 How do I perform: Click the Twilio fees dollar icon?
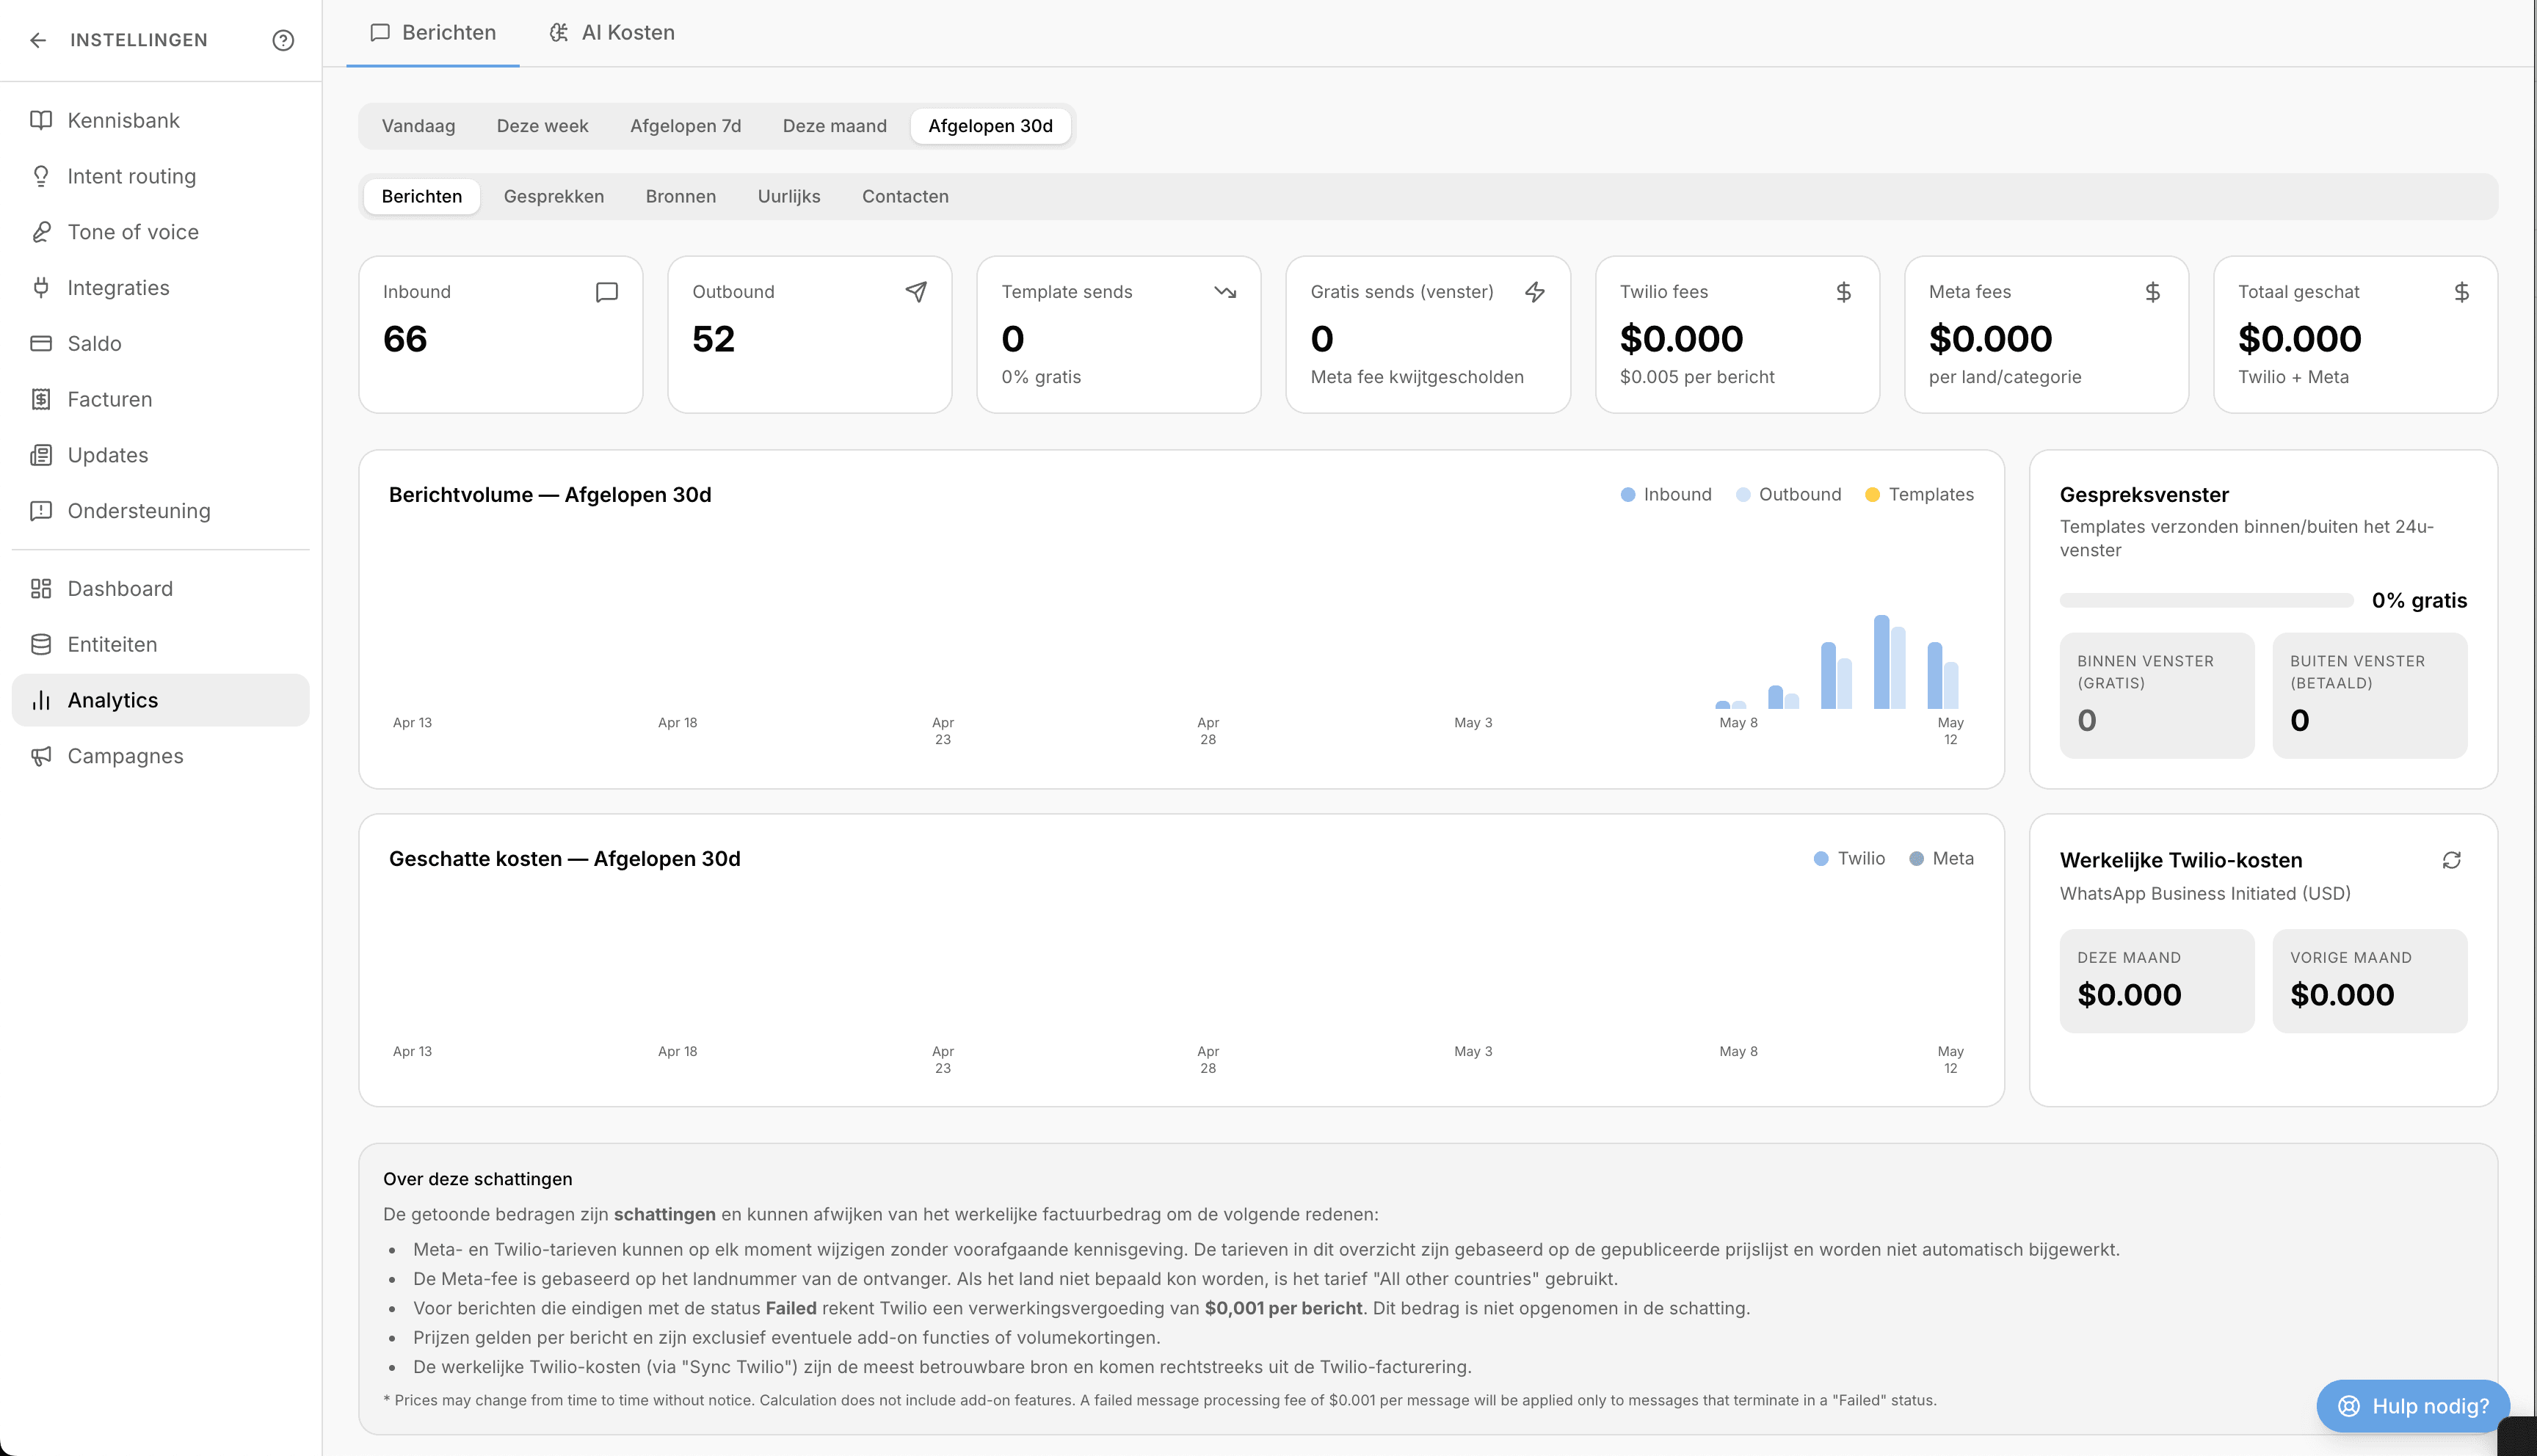point(1844,292)
